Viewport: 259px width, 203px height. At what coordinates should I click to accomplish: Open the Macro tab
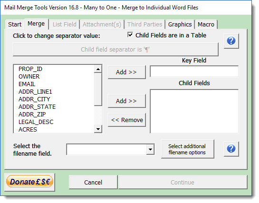click(x=206, y=24)
